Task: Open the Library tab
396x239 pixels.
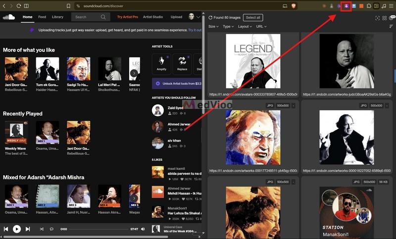Action: [57, 17]
